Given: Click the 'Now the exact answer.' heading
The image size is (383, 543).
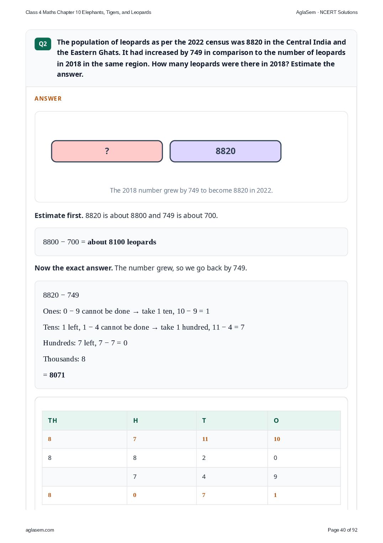Looking at the screenshot, I should point(74,268).
